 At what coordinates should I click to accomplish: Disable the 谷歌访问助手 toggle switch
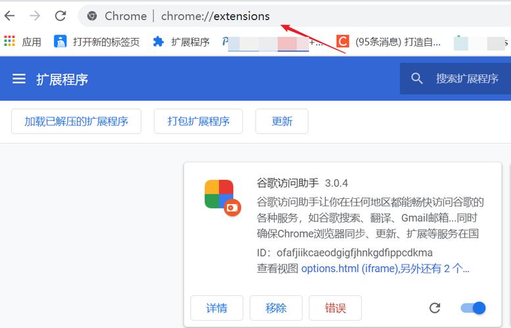click(x=474, y=308)
